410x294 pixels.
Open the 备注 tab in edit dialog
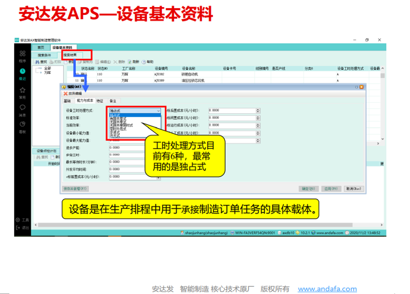click(x=113, y=101)
